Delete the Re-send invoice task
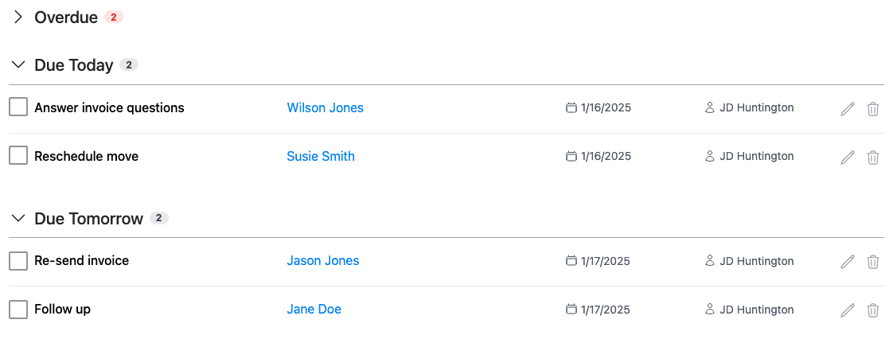 [872, 262]
